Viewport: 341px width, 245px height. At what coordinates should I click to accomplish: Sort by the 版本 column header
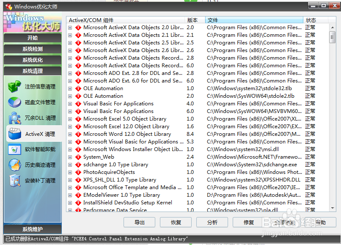click(x=195, y=20)
